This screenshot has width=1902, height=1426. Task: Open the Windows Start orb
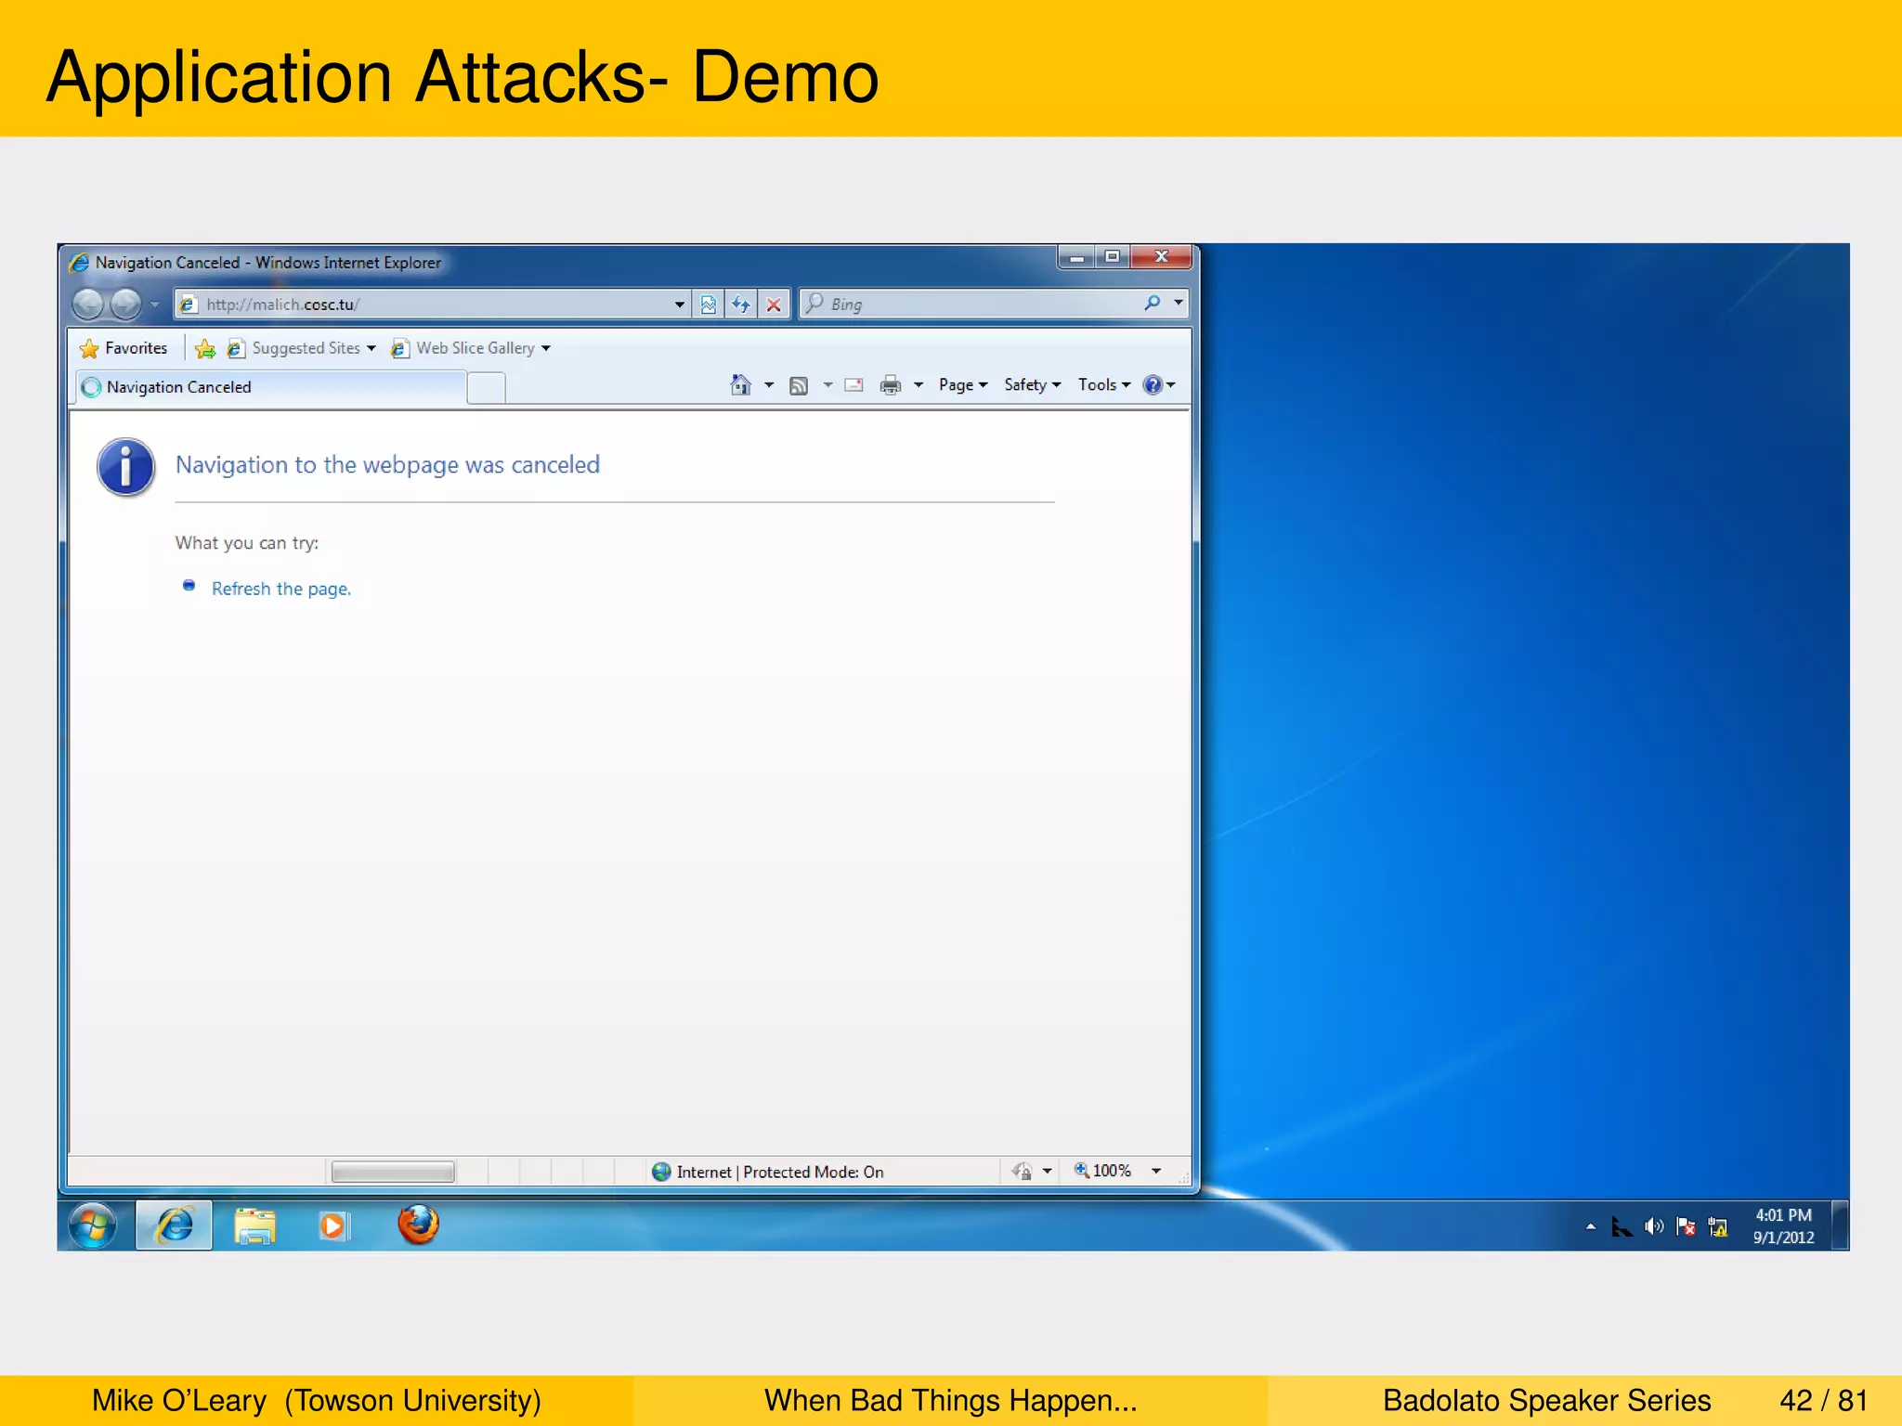[x=93, y=1225]
